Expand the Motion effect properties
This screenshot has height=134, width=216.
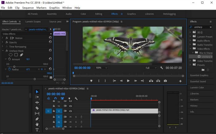2,38
